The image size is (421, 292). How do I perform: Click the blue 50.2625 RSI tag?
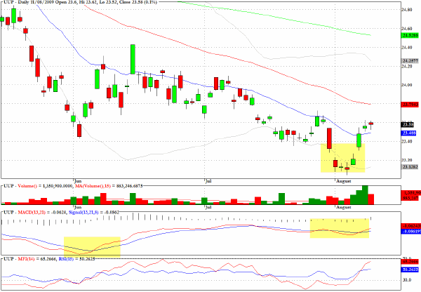tap(410, 270)
